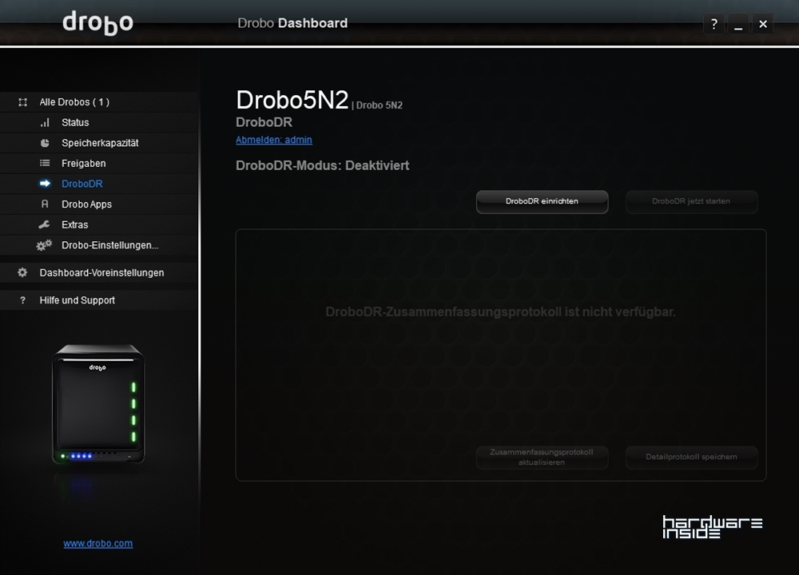Click the DroboDR-Modus: Deaktiviert text
Screen dimensions: 799x575
(x=323, y=165)
